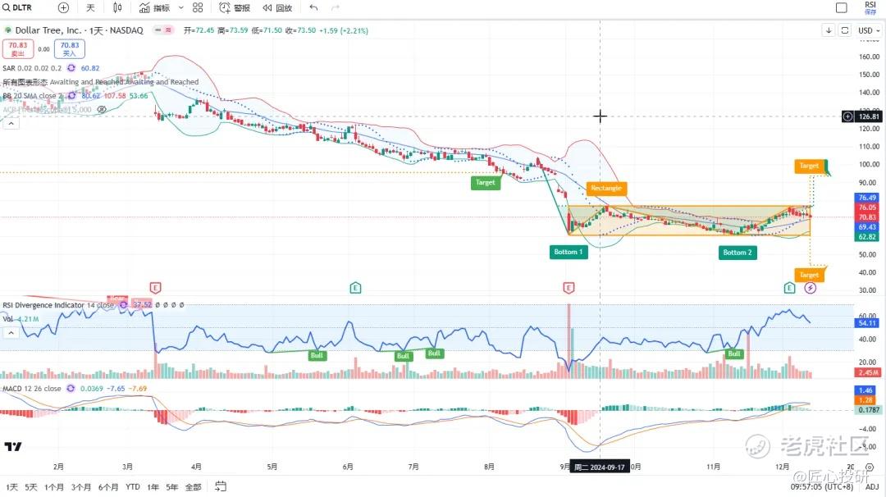Set range to 6个月

point(108,487)
